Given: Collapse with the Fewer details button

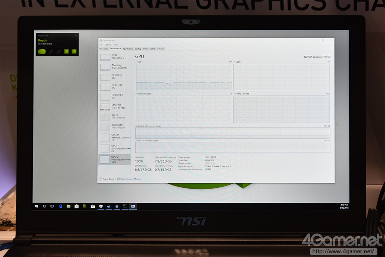Looking at the screenshot, I should click(106, 179).
